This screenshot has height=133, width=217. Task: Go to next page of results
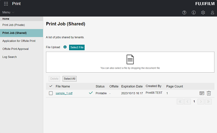[201, 102]
